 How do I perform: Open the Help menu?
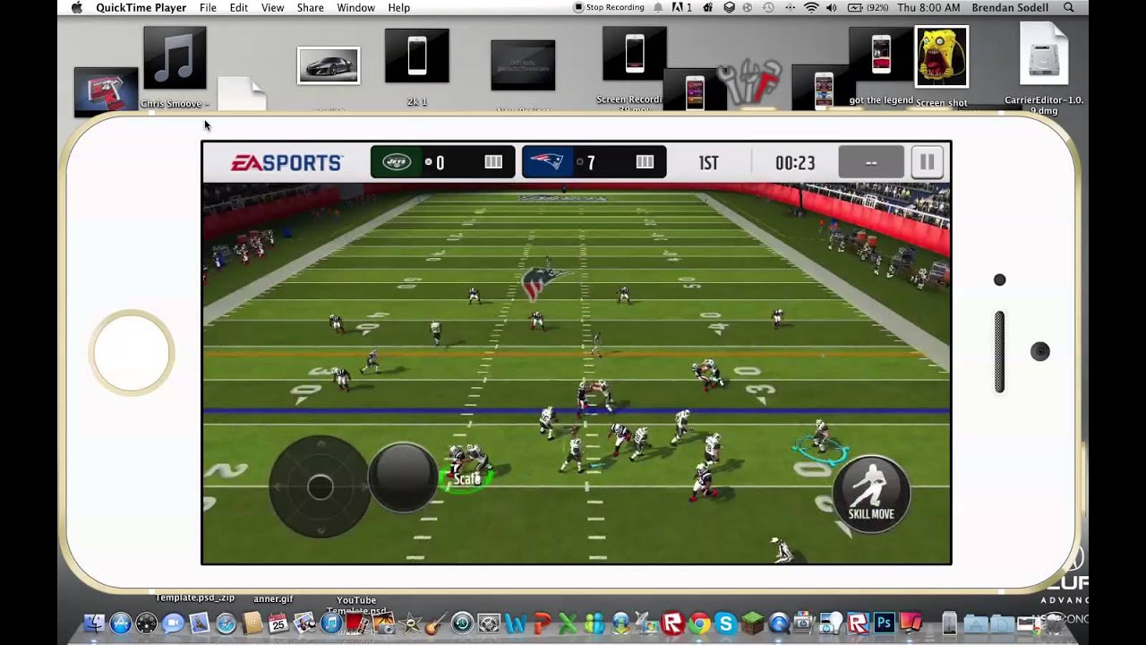pyautogui.click(x=398, y=7)
